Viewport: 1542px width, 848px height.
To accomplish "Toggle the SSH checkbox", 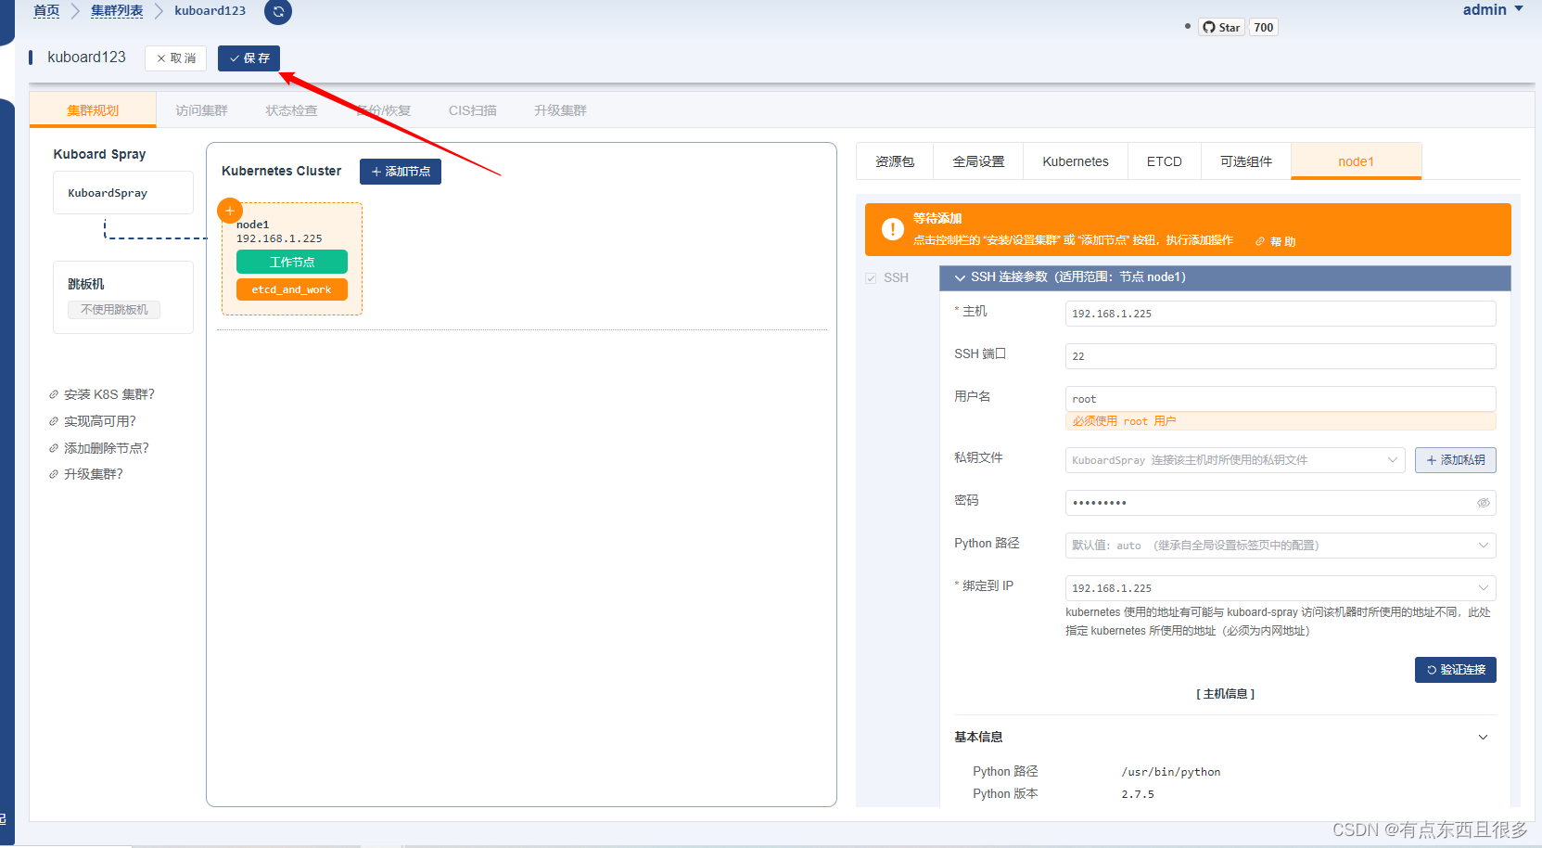I will [x=871, y=278].
